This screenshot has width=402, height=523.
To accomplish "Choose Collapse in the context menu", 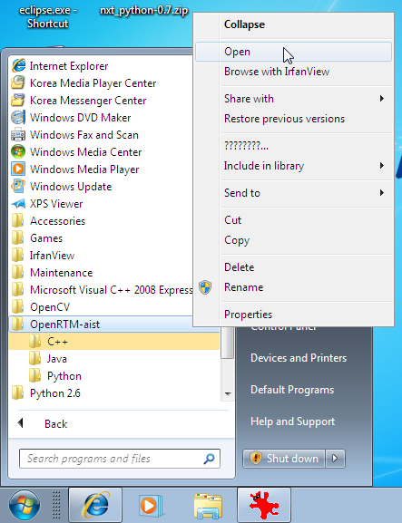I will (293, 24).
